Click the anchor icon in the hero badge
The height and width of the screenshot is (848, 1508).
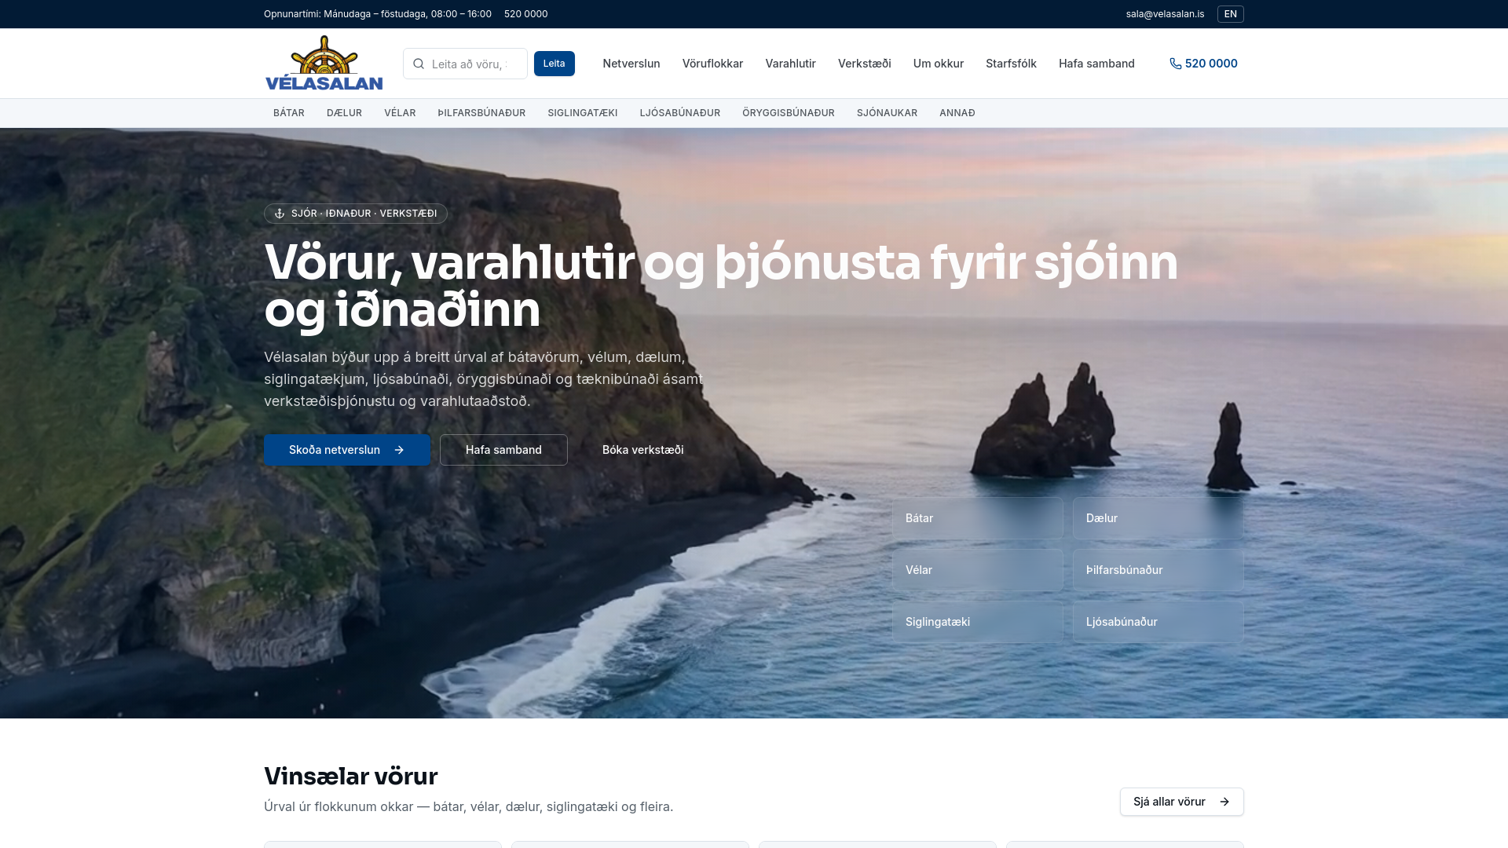280,214
